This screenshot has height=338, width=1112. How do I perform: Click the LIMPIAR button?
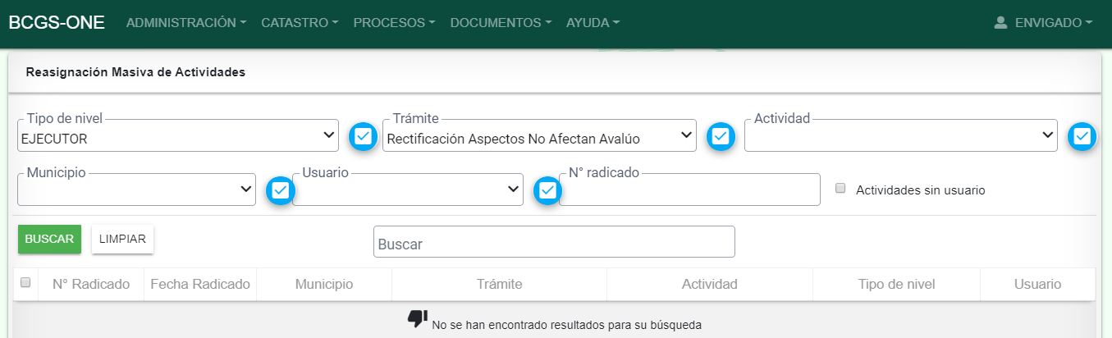click(x=122, y=239)
